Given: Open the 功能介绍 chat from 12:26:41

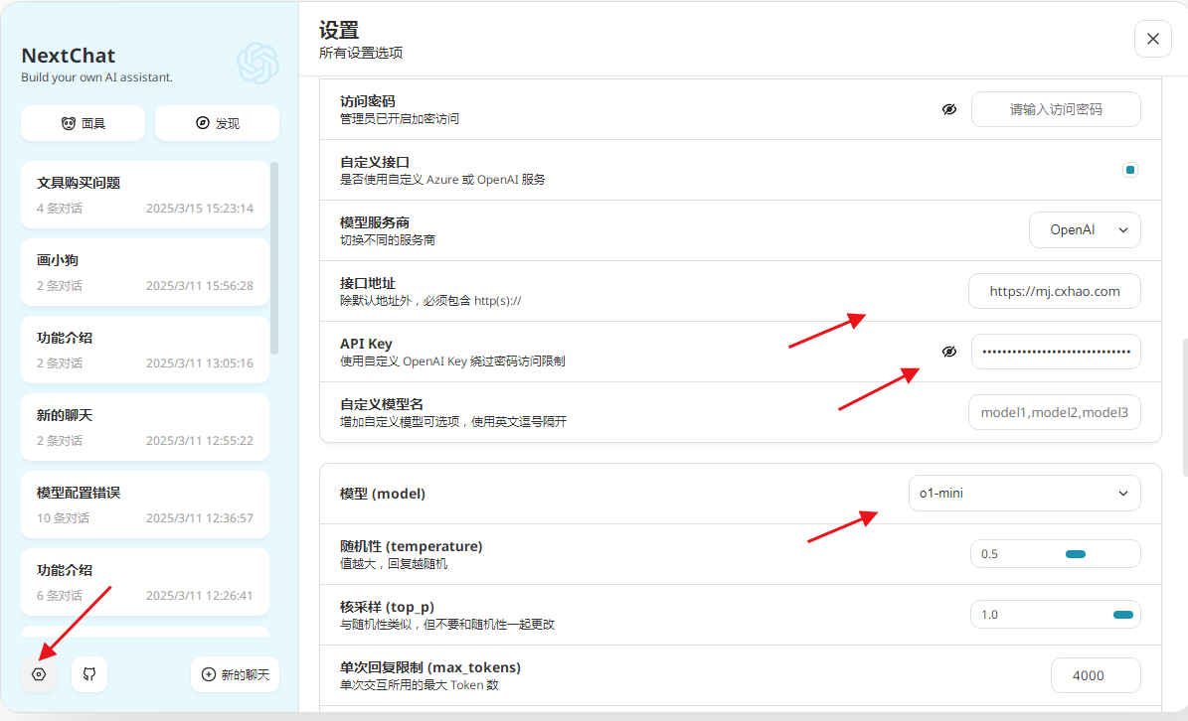Looking at the screenshot, I should [145, 583].
